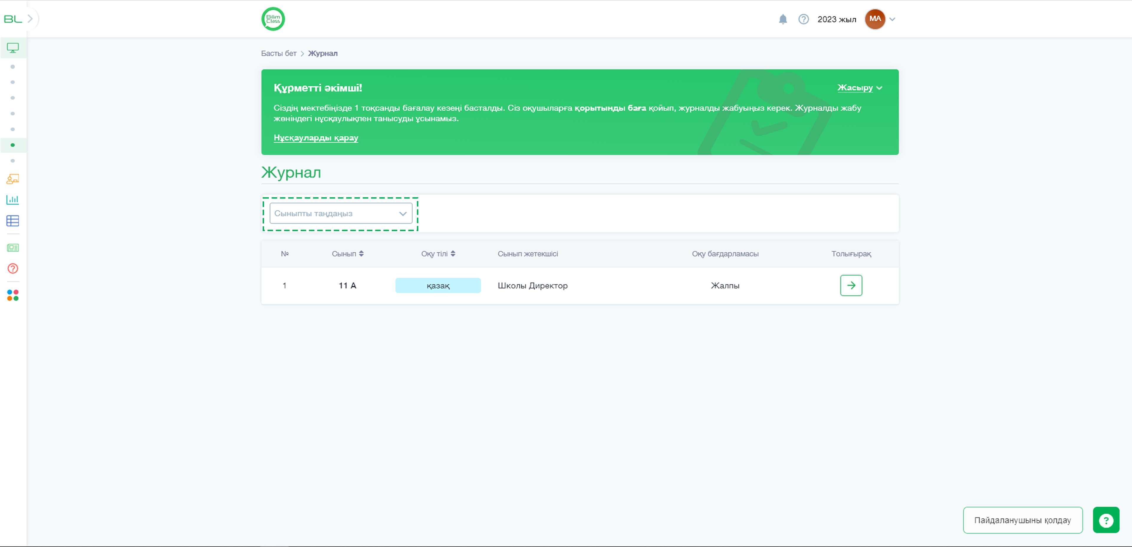The image size is (1132, 547).
Task: Select the first gray dot sidebar item
Action: (x=13, y=67)
